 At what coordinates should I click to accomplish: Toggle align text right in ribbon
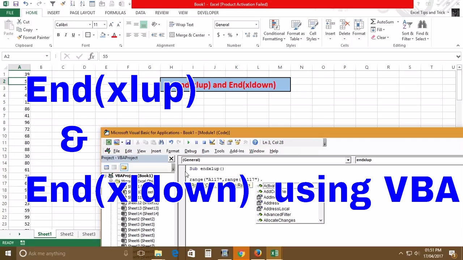(x=144, y=35)
